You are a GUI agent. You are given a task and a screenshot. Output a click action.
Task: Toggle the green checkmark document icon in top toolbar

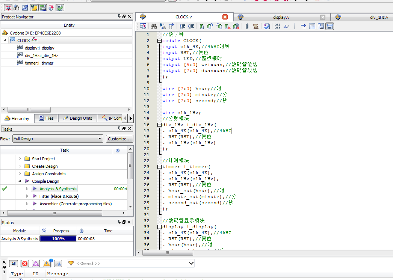point(60,8)
